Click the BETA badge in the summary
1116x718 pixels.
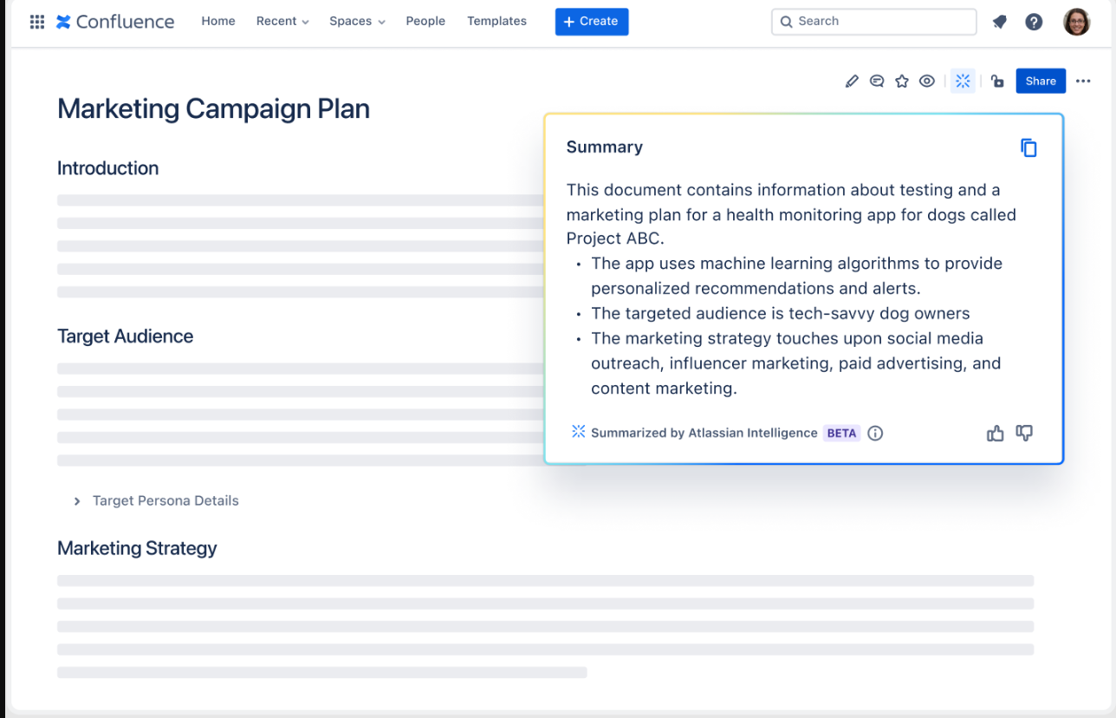841,434
